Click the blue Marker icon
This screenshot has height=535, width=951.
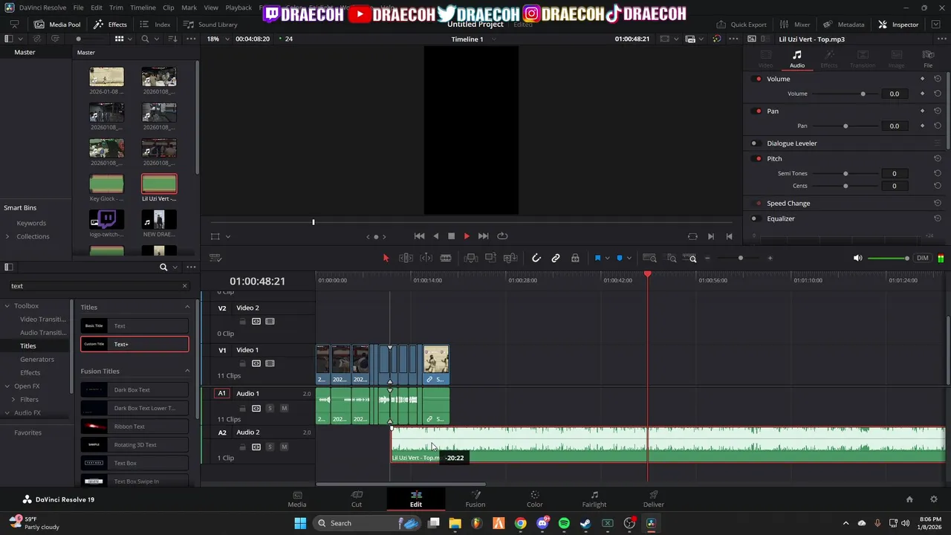(619, 258)
